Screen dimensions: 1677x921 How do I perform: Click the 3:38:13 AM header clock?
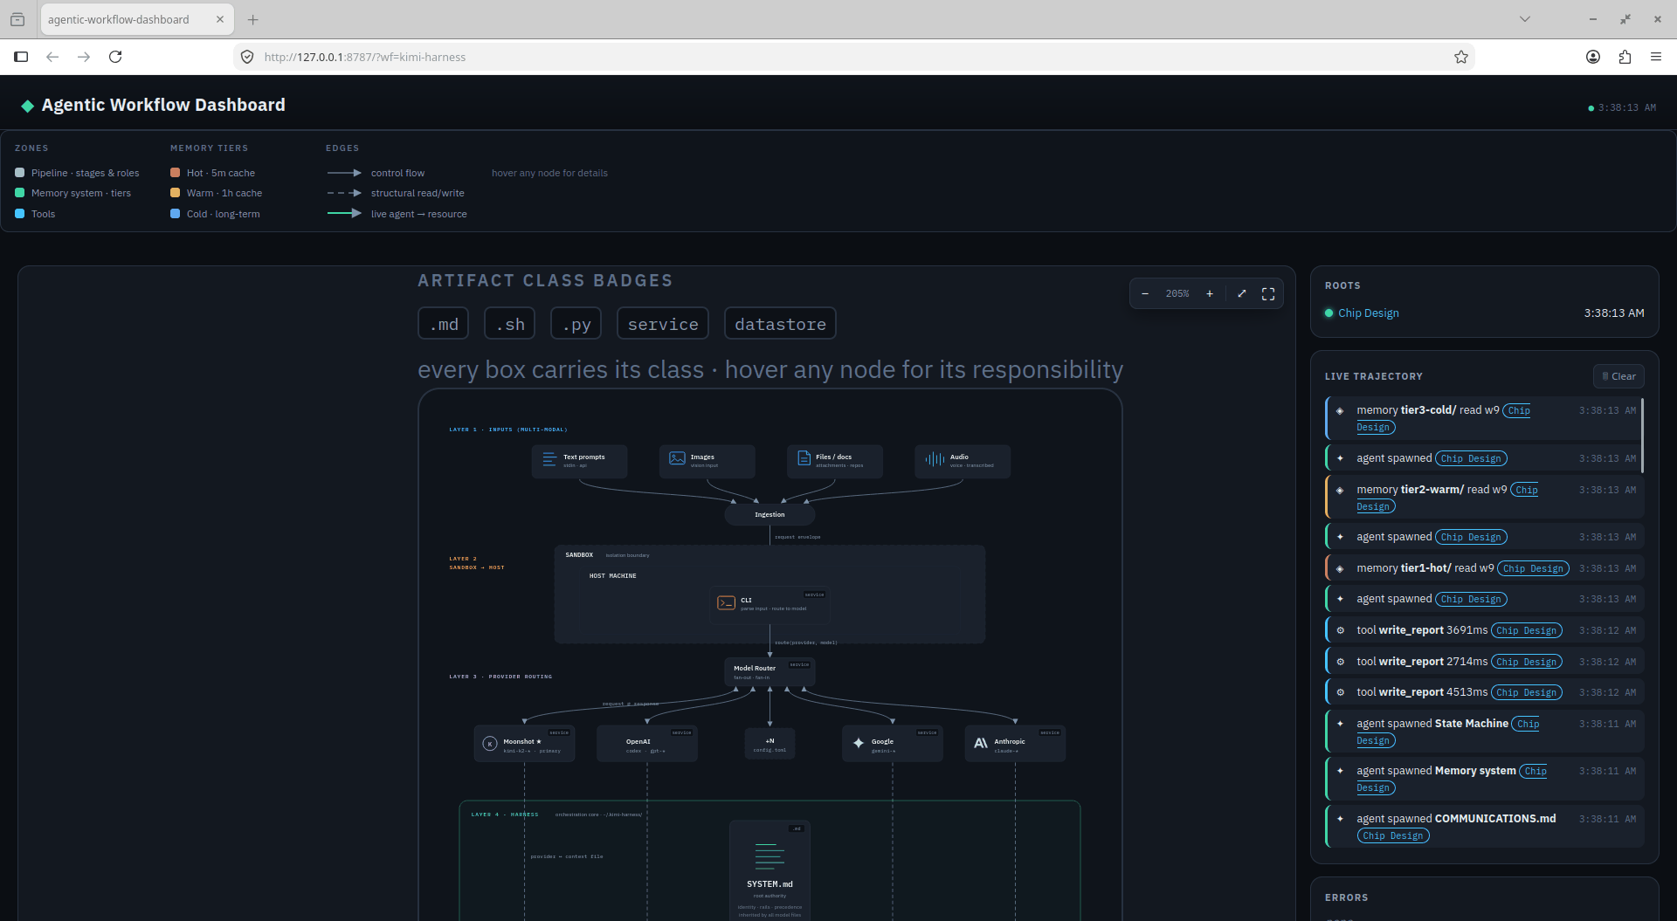coord(1627,108)
